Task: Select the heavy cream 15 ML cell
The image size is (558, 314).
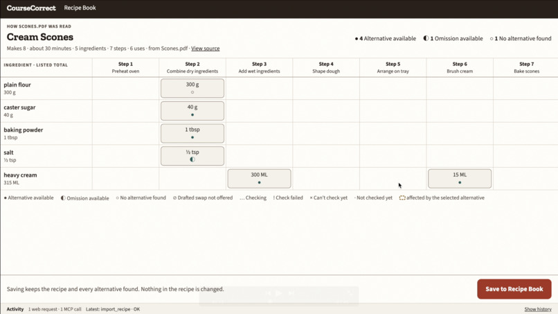Action: [x=460, y=179]
